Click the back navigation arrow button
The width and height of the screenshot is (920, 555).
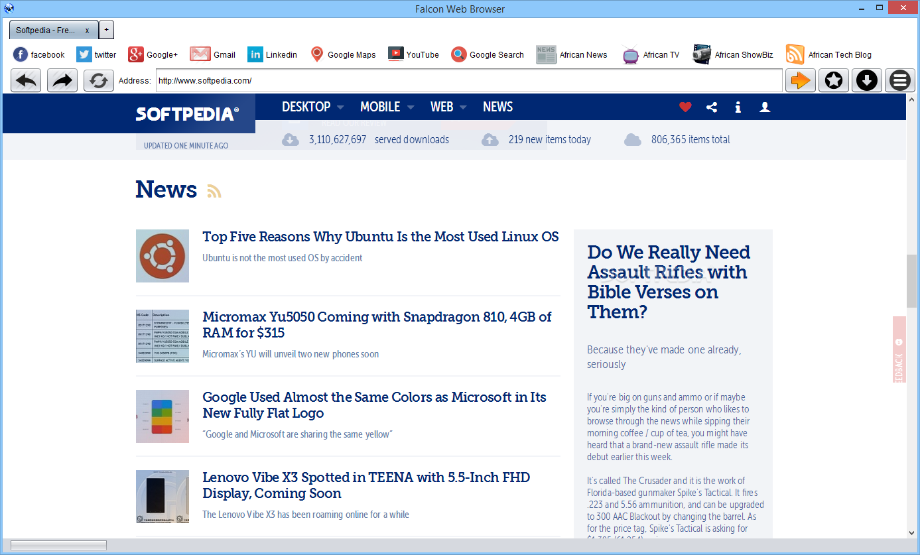26,81
